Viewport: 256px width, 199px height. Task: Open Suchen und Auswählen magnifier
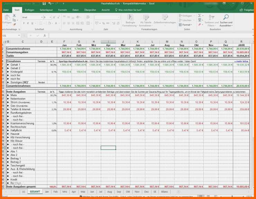226,21
